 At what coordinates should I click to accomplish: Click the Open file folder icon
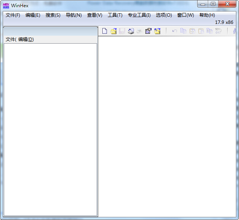pos(113,31)
